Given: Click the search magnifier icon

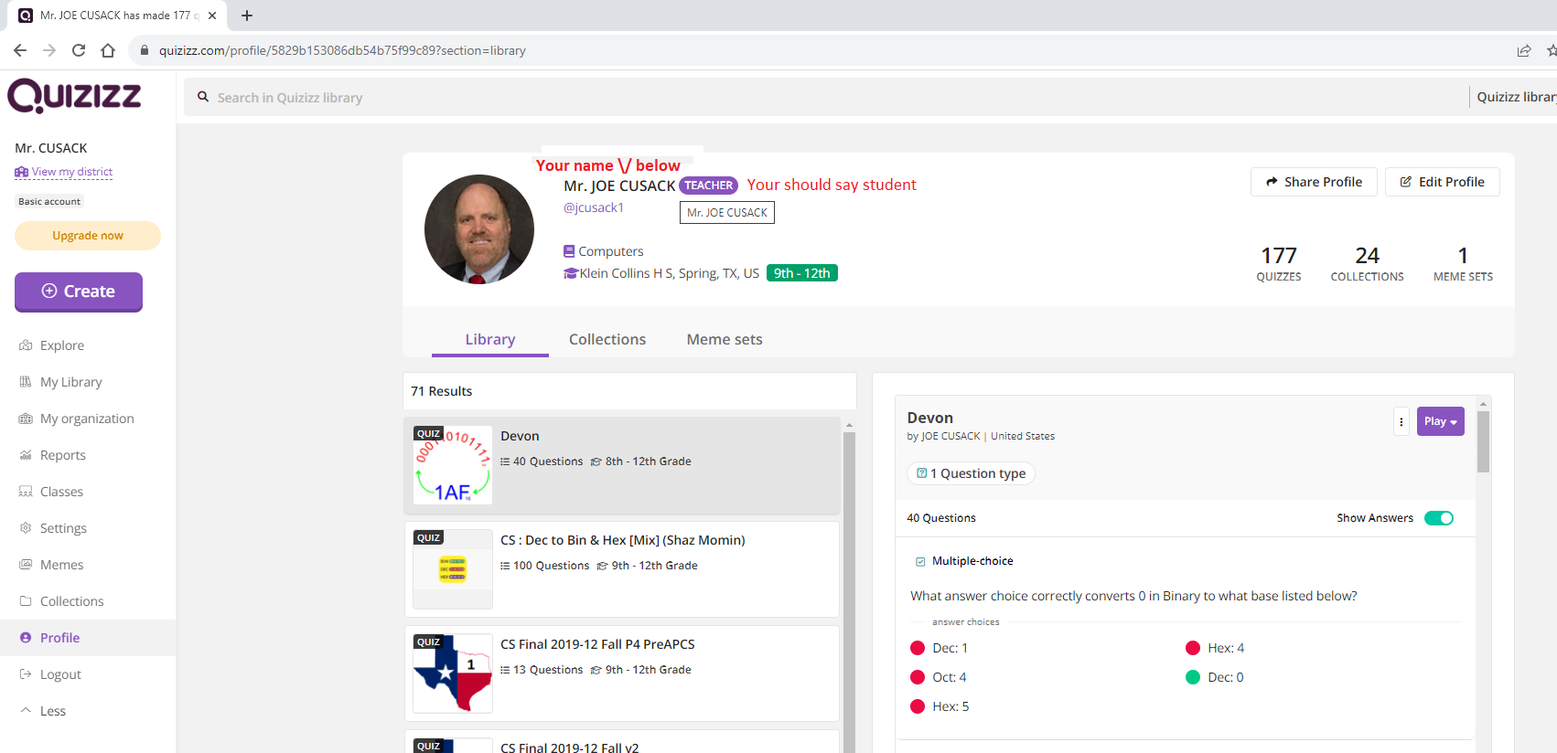Looking at the screenshot, I should [x=203, y=97].
